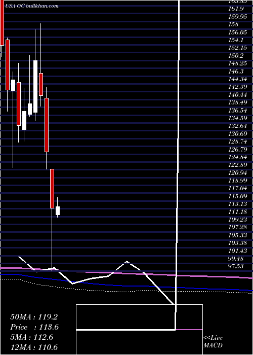Image resolution: width=253 pixels, height=355 pixels.
Task: Select the 97.53 price axis label
Action: tap(236, 266)
